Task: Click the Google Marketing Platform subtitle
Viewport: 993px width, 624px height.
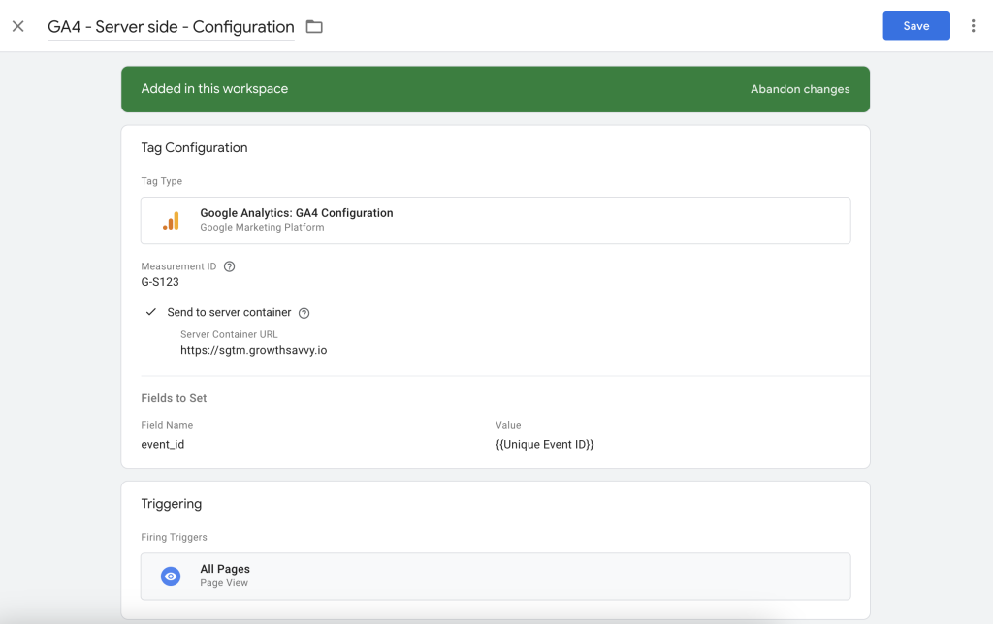Action: point(262,227)
